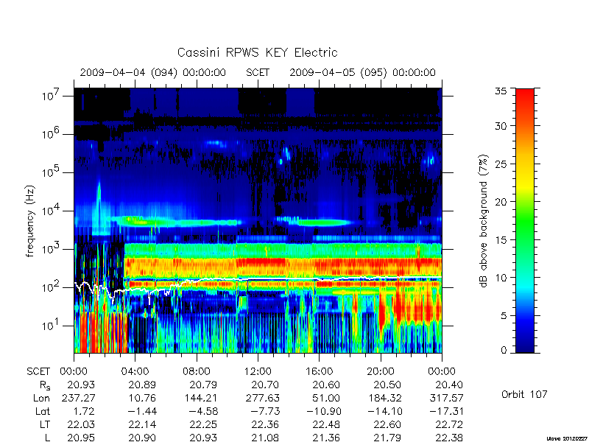Click the time axis label 16:00
Image resolution: width=589 pixels, height=442 pixels.
319,372
